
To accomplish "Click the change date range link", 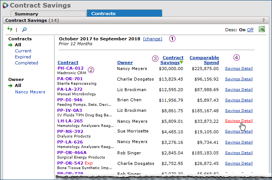I will click(x=152, y=39).
